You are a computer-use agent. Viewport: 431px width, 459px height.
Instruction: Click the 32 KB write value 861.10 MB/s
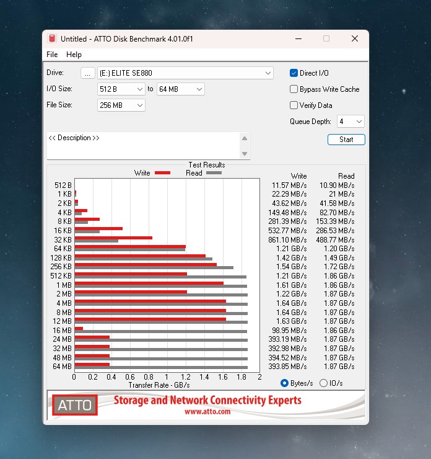287,240
